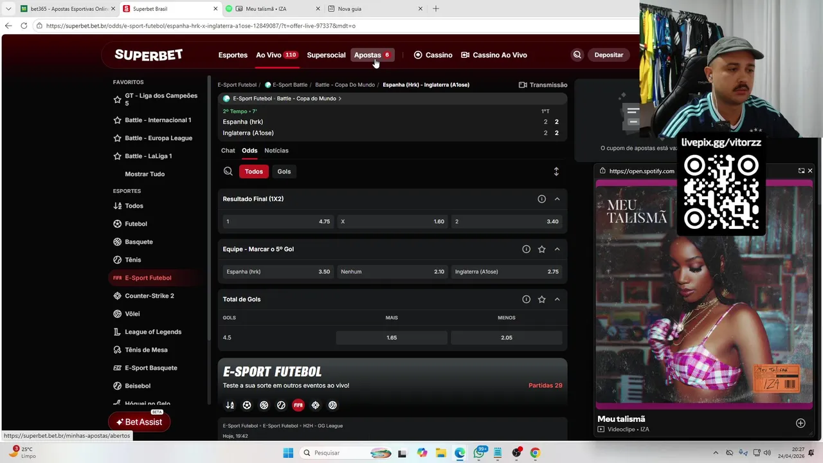Screen dimensions: 823x463
Task: Favorite the Total de Gols market star
Action: pos(541,300)
